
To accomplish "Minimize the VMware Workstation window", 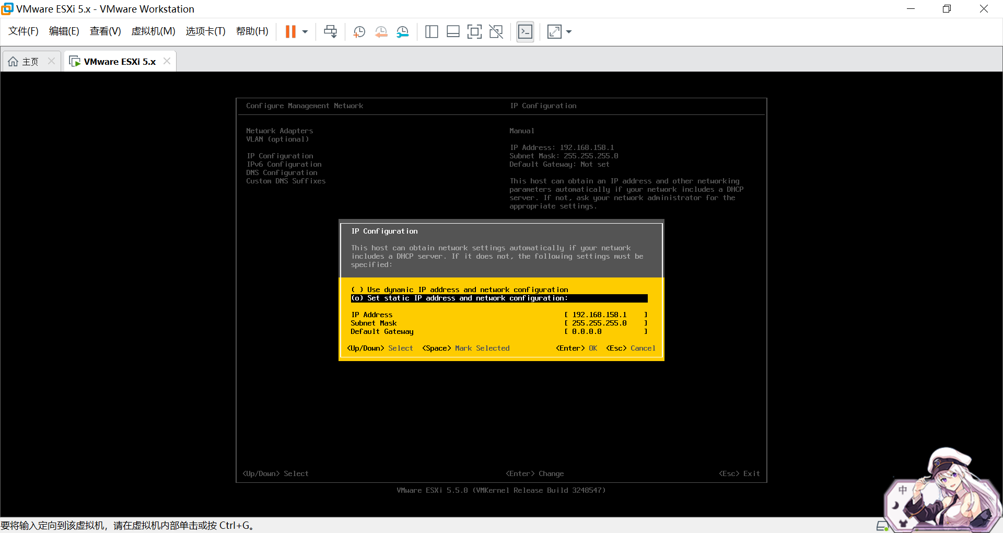I will coord(911,9).
